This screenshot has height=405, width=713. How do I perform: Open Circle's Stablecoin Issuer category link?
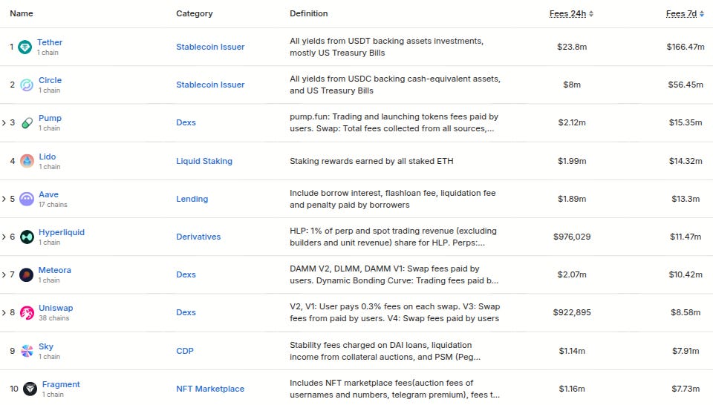pos(210,85)
